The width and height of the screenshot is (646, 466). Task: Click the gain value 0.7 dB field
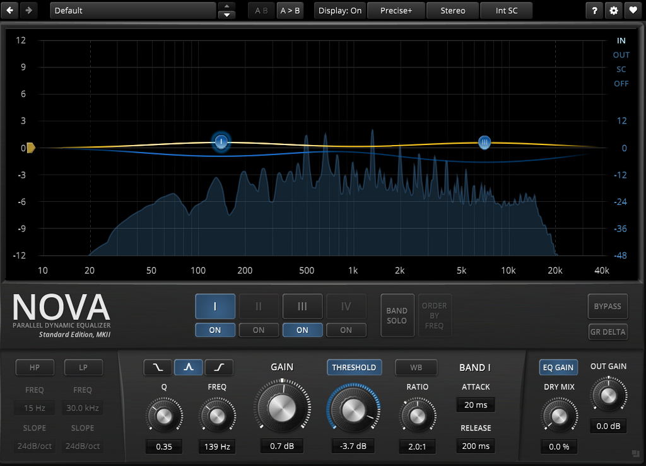point(282,446)
